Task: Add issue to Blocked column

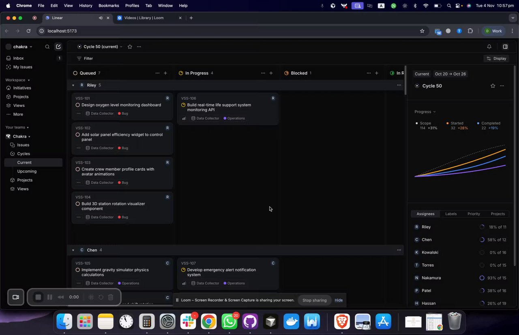Action: [377, 73]
